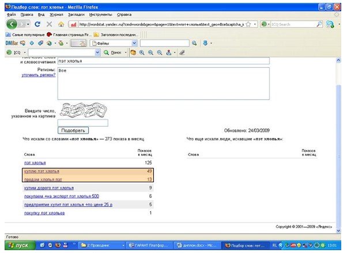The height and width of the screenshot is (253, 347).
Task: Bookmark this page with the star icon
Action: click(248, 24)
